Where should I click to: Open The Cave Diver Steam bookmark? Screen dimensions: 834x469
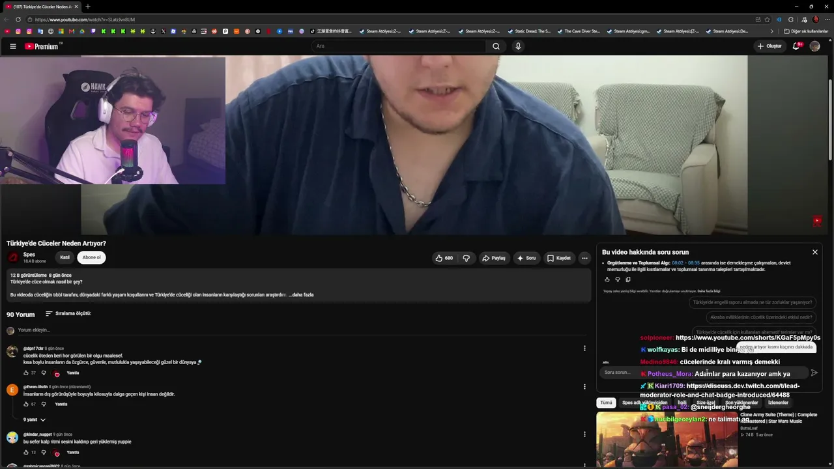pyautogui.click(x=579, y=31)
